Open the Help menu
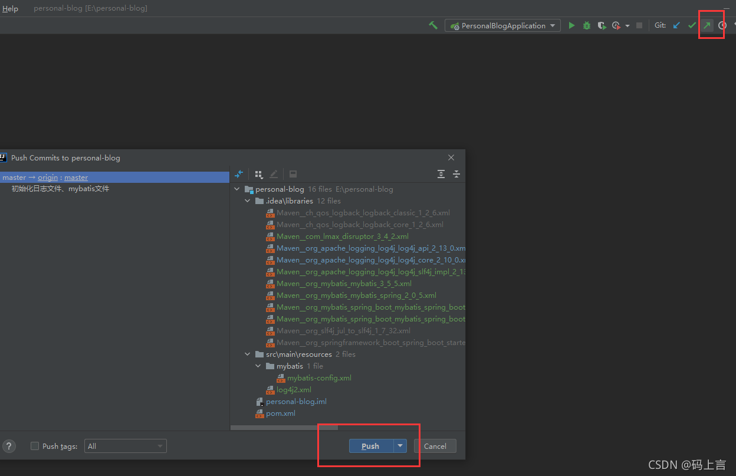Viewport: 736px width, 476px height. pos(10,8)
